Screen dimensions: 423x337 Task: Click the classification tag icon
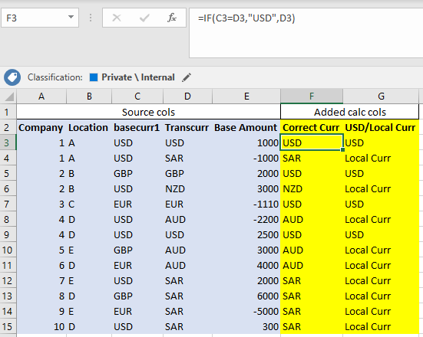pyautogui.click(x=12, y=77)
